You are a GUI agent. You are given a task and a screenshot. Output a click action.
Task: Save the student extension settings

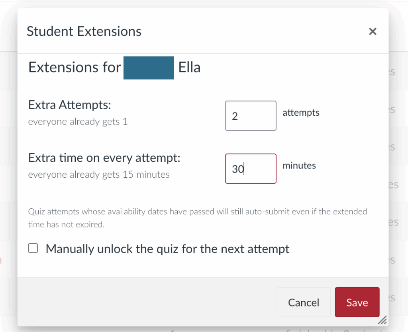(x=357, y=302)
